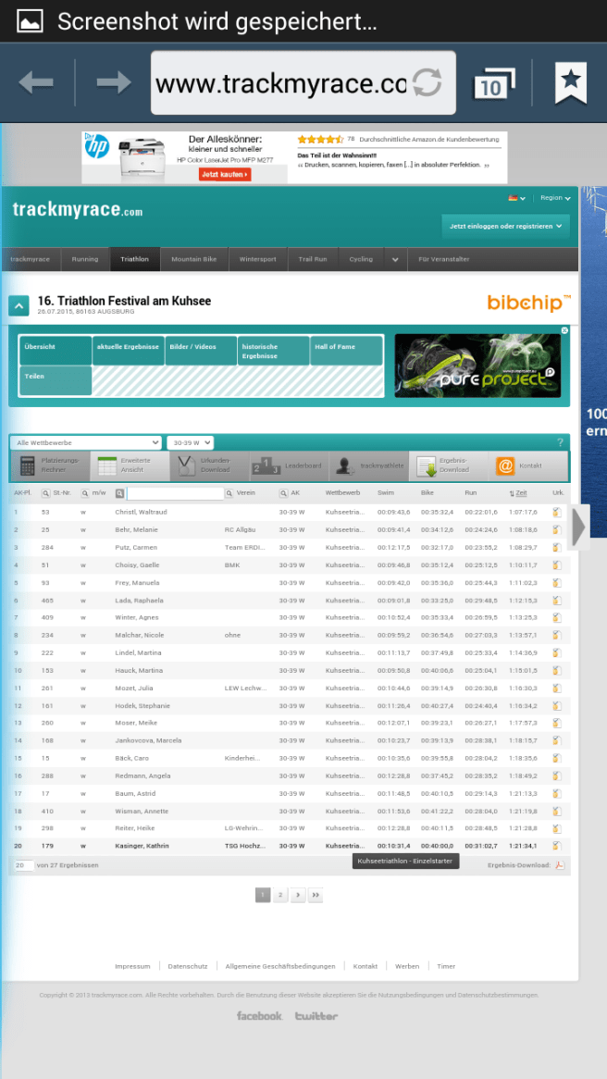
Task: Open certificate icon for Christl, Waltraud
Action: coord(556,512)
